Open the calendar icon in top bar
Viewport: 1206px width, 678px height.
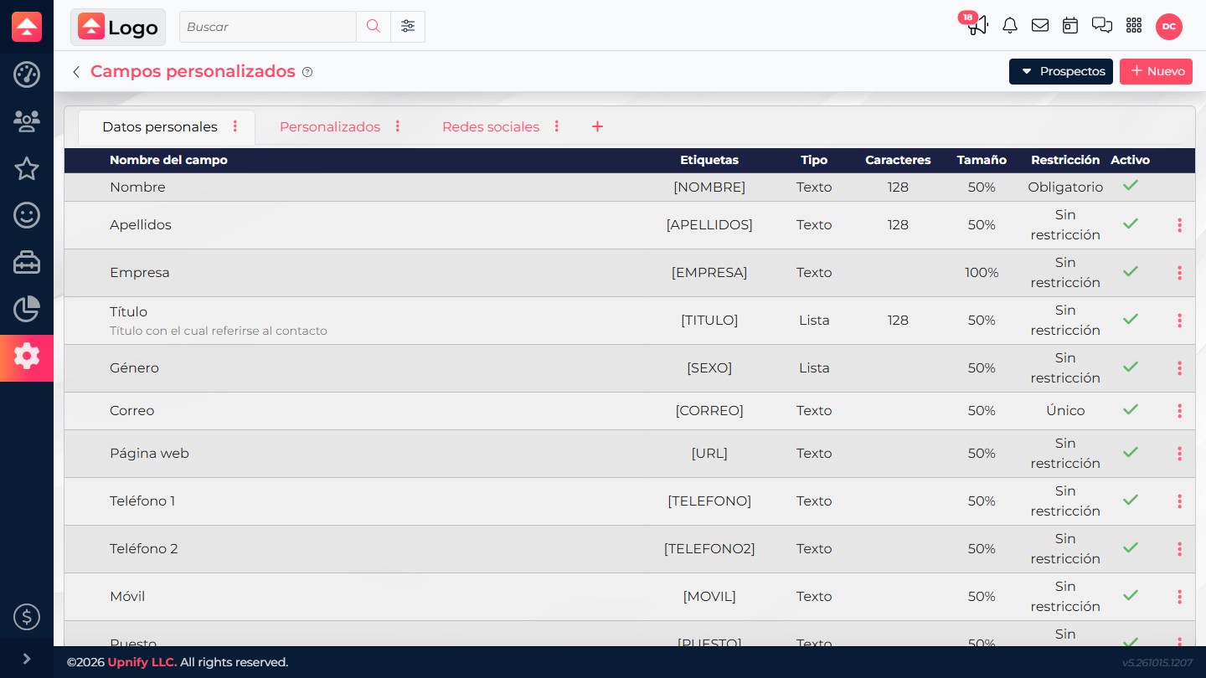tap(1070, 26)
